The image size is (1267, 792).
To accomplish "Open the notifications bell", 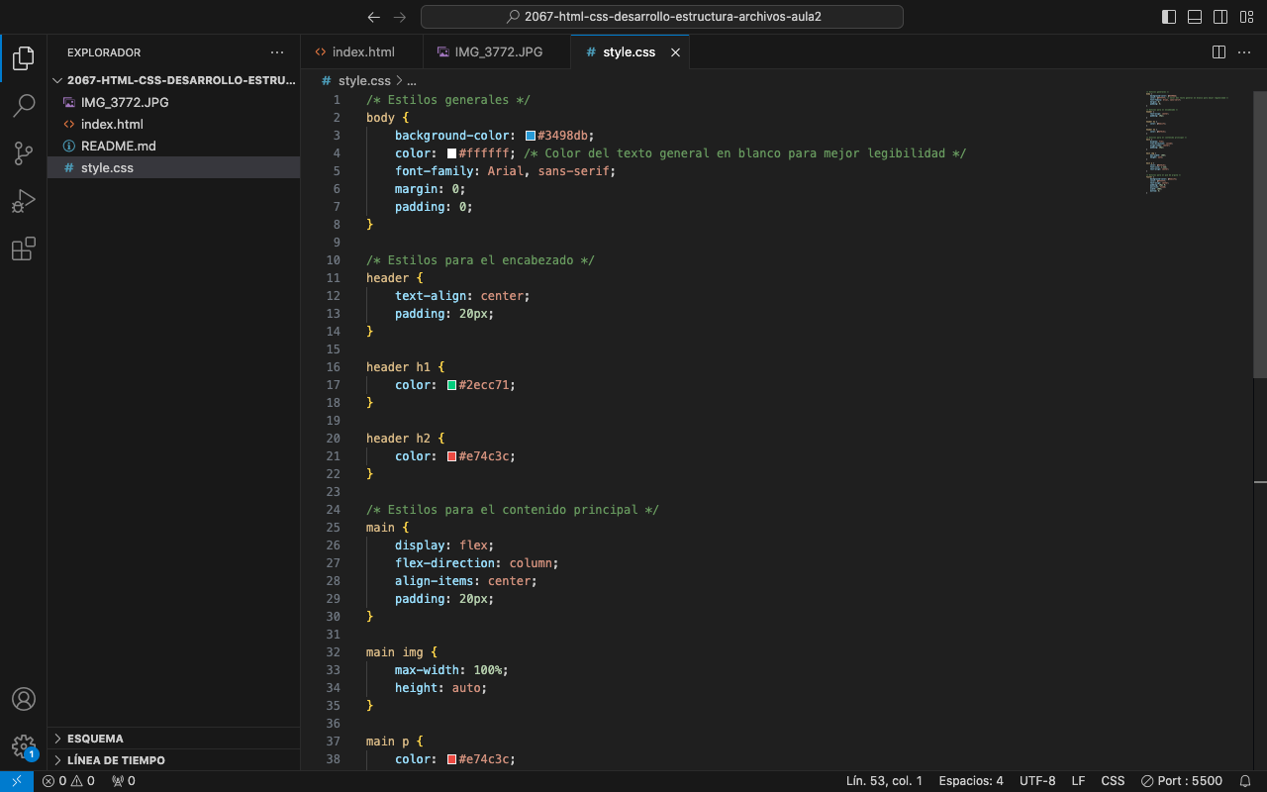I will (1245, 781).
